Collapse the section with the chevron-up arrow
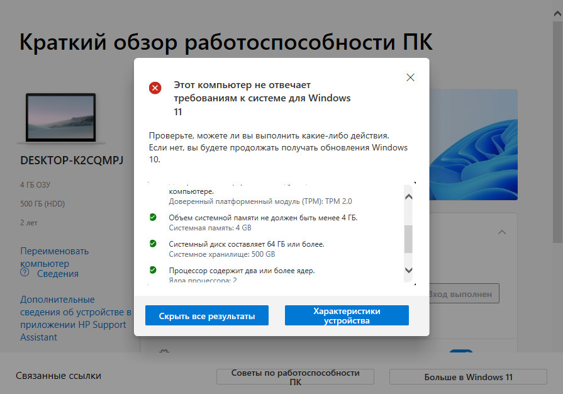The image size is (563, 394). (502, 232)
